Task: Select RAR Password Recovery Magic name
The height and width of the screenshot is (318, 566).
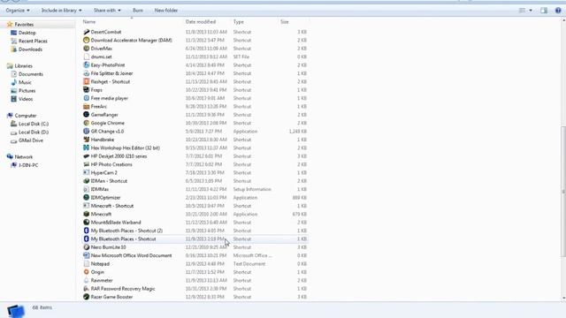Action: 123,289
